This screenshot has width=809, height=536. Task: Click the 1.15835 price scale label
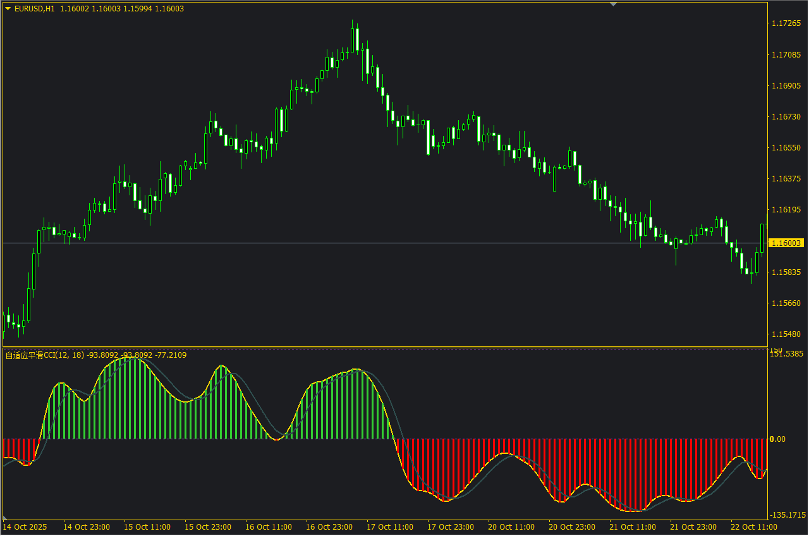[x=786, y=272]
